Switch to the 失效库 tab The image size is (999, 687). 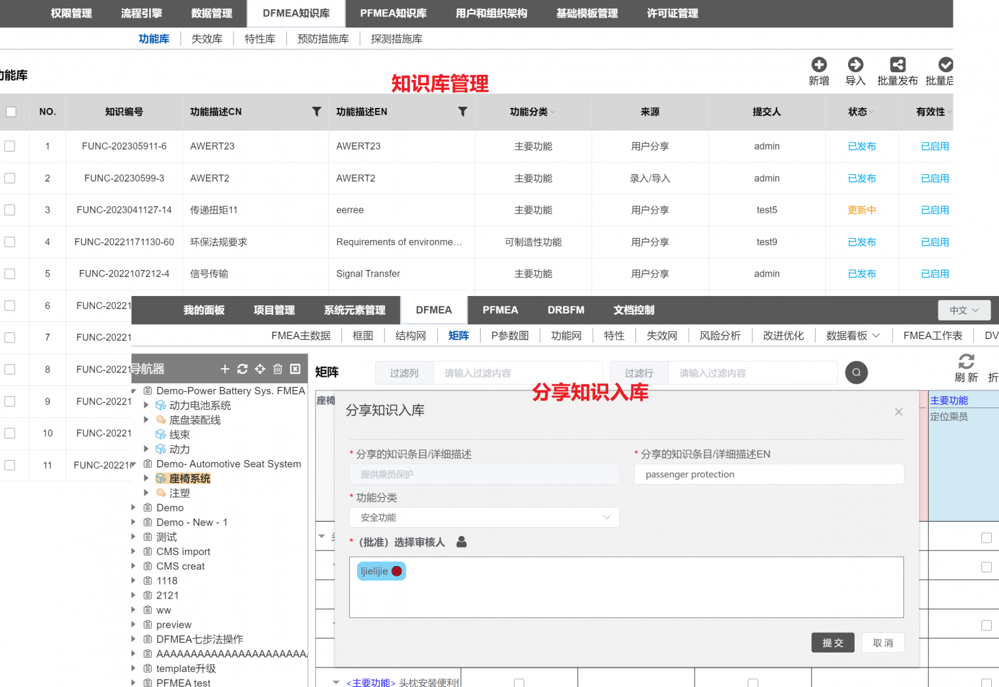point(207,38)
